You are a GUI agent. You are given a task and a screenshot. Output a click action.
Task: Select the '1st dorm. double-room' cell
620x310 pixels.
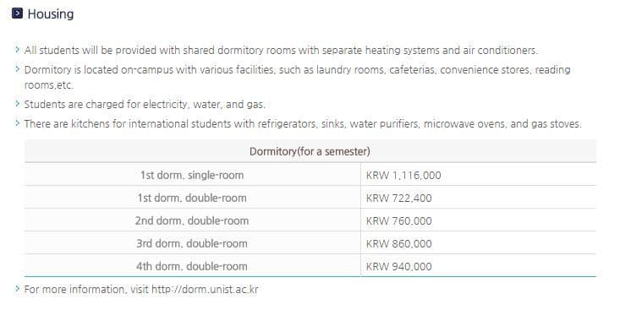[x=192, y=197]
